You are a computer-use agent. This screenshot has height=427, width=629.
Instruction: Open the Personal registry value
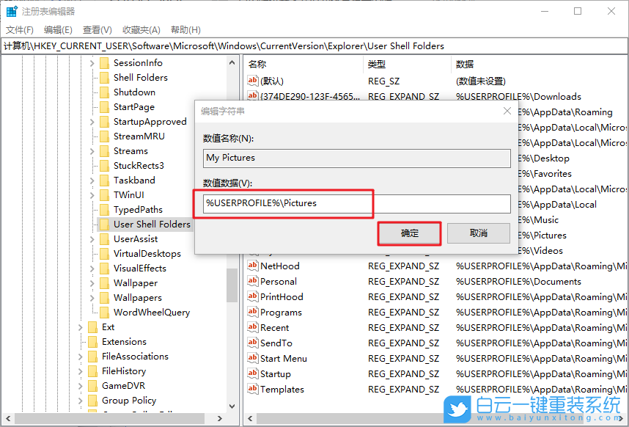pos(278,281)
